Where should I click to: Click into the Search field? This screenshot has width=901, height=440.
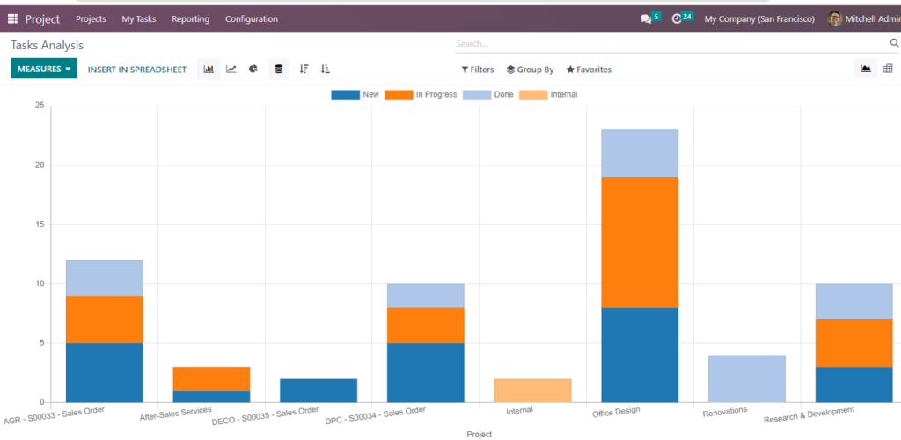click(x=669, y=43)
